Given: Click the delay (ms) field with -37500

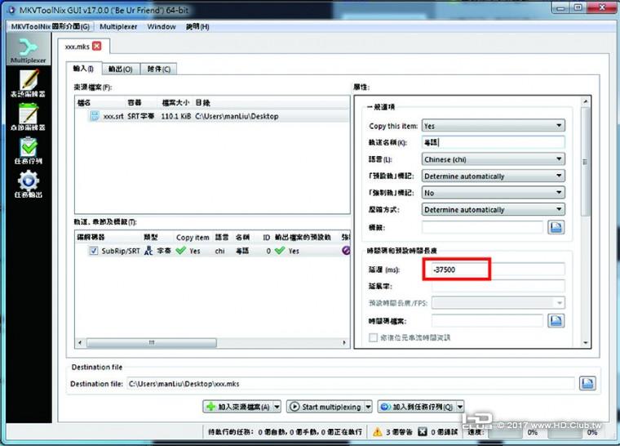Looking at the screenshot, I should pos(498,270).
